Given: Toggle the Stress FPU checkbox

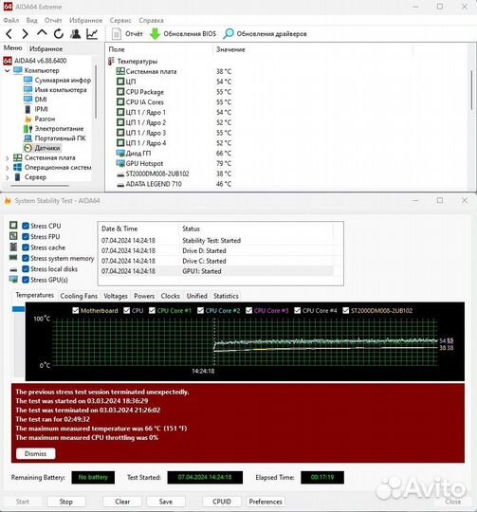Looking at the screenshot, I should point(26,237).
